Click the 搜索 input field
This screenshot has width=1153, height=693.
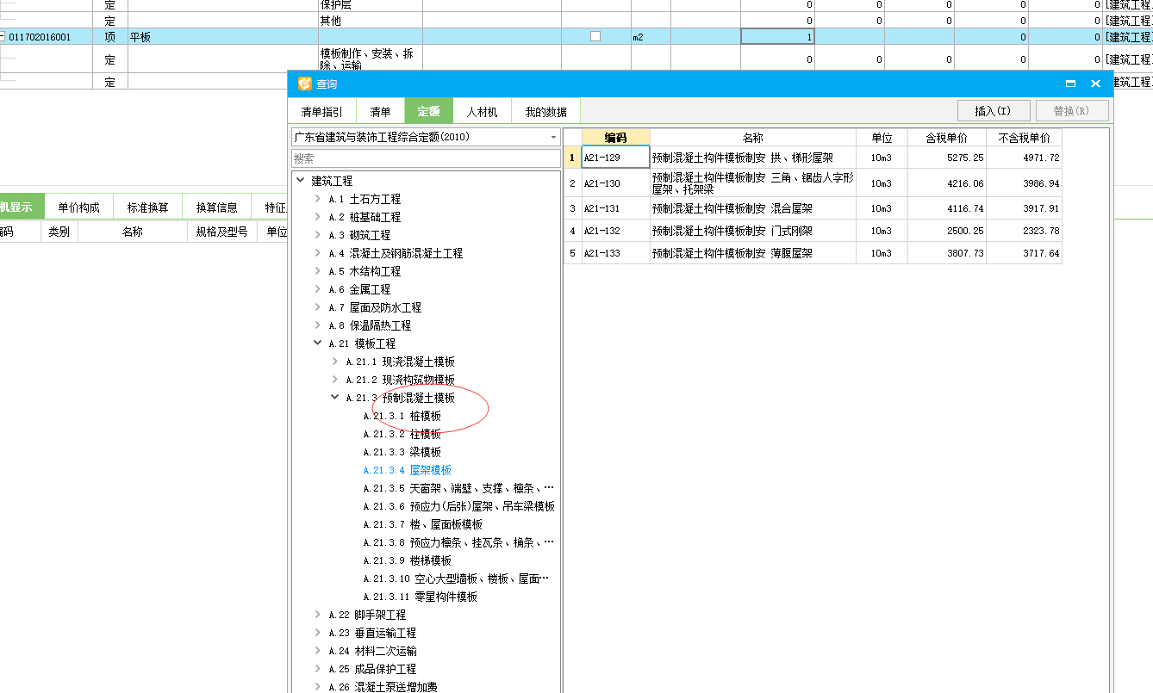point(426,158)
